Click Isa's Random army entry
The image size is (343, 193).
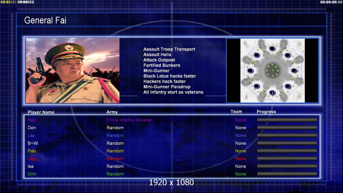[x=115, y=166]
